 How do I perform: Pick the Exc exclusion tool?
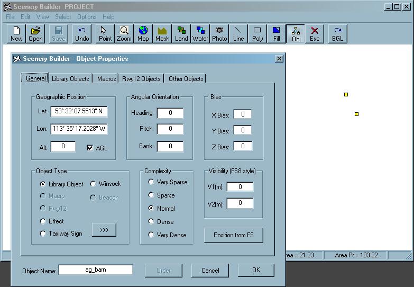315,34
